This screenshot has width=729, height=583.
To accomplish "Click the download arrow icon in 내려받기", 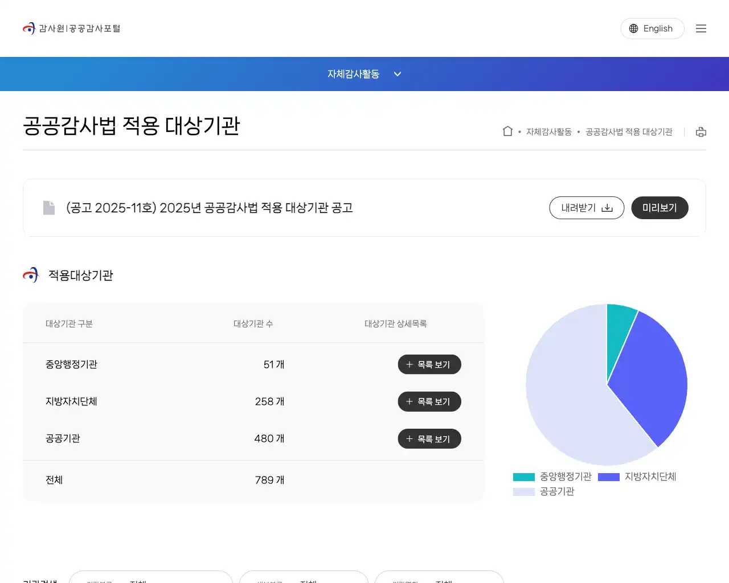I will [x=607, y=208].
